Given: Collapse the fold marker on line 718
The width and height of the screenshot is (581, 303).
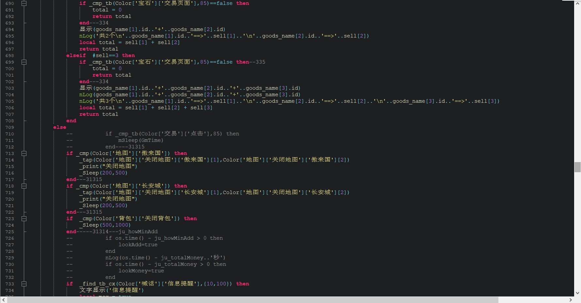Looking at the screenshot, I should [24, 186].
